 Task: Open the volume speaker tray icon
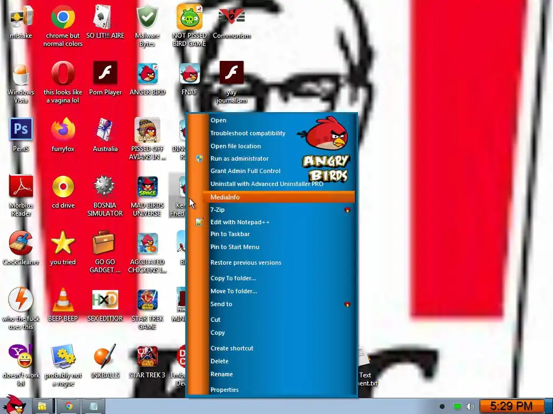[x=470, y=406]
